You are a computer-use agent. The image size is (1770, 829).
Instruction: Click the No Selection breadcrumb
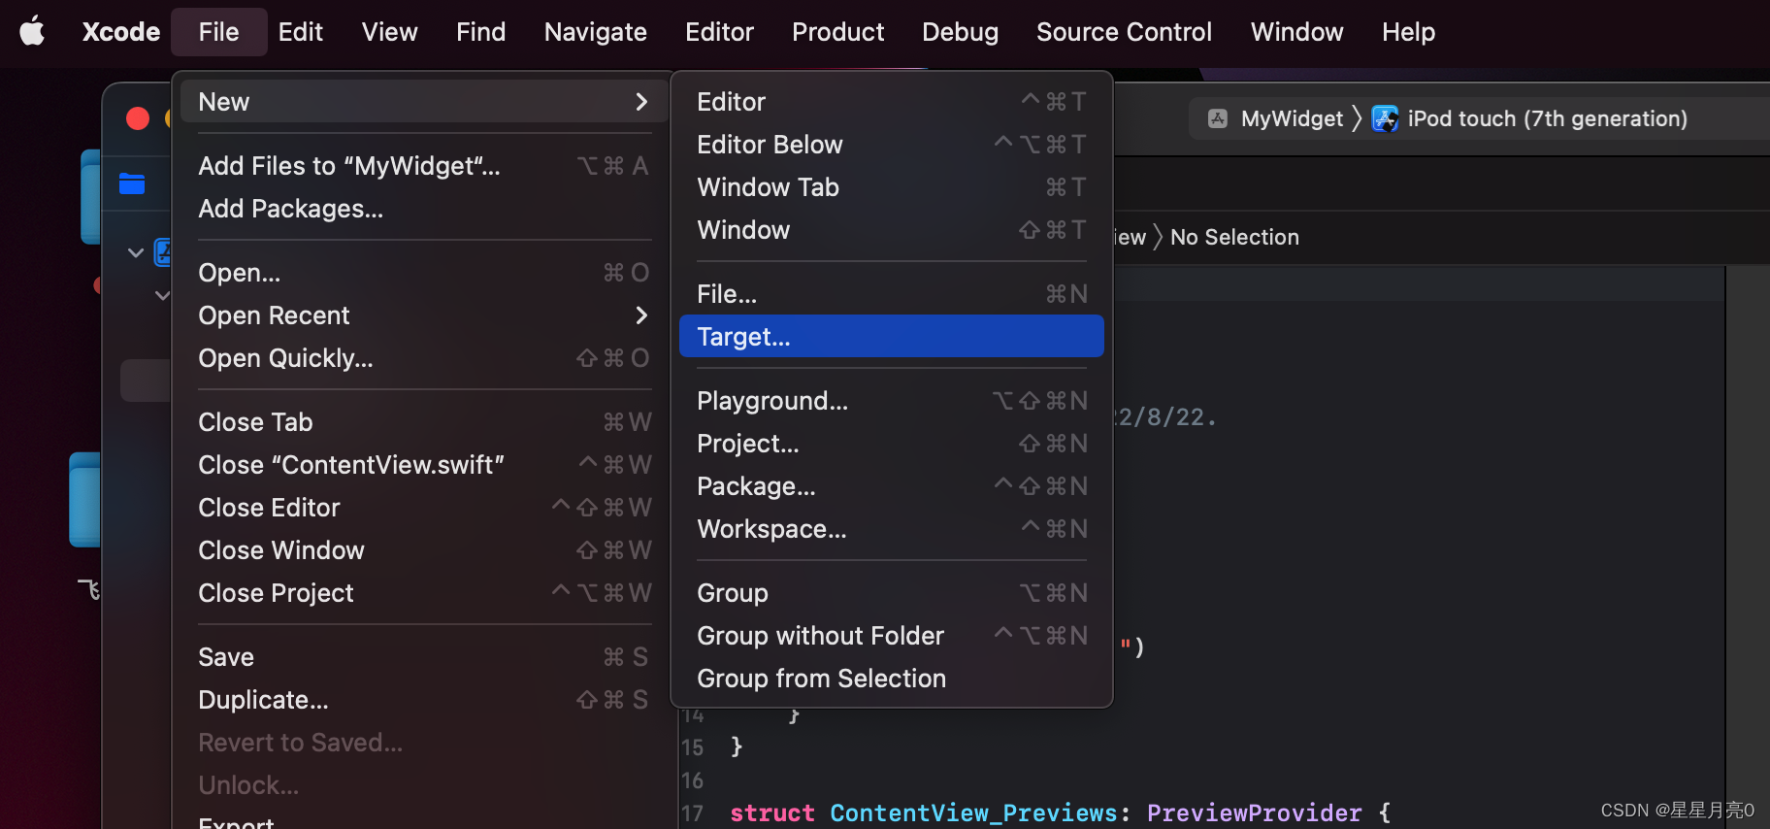click(x=1234, y=237)
